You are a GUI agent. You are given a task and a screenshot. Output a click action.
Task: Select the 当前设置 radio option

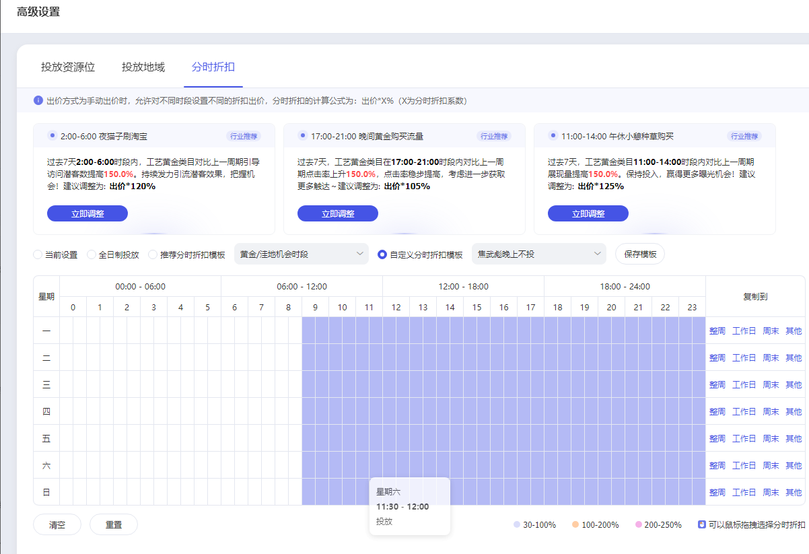tap(38, 254)
